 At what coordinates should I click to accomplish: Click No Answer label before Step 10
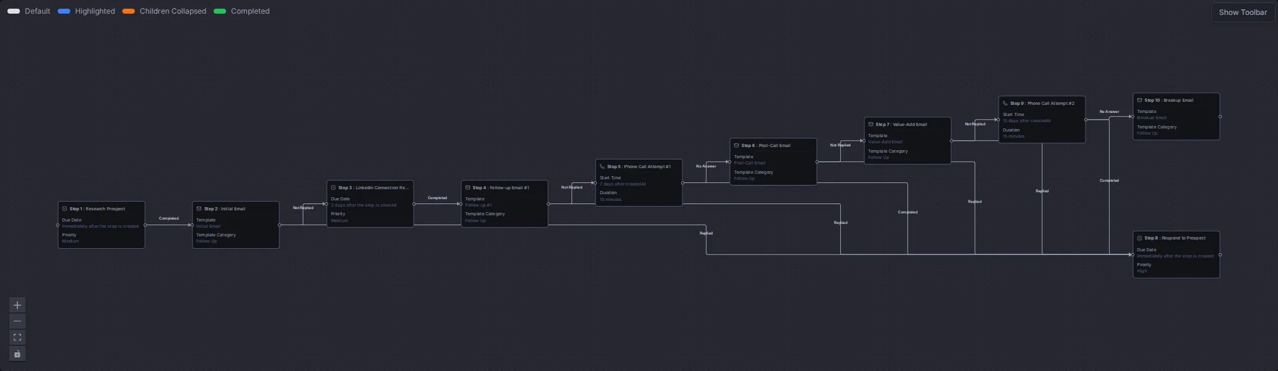(x=1109, y=112)
